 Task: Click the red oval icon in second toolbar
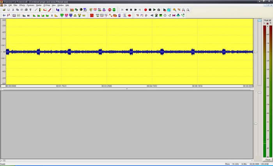tap(129, 16)
